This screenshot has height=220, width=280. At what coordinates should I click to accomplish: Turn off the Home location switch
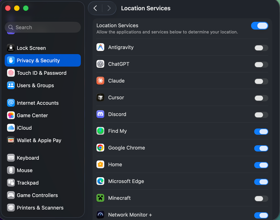[261, 165]
